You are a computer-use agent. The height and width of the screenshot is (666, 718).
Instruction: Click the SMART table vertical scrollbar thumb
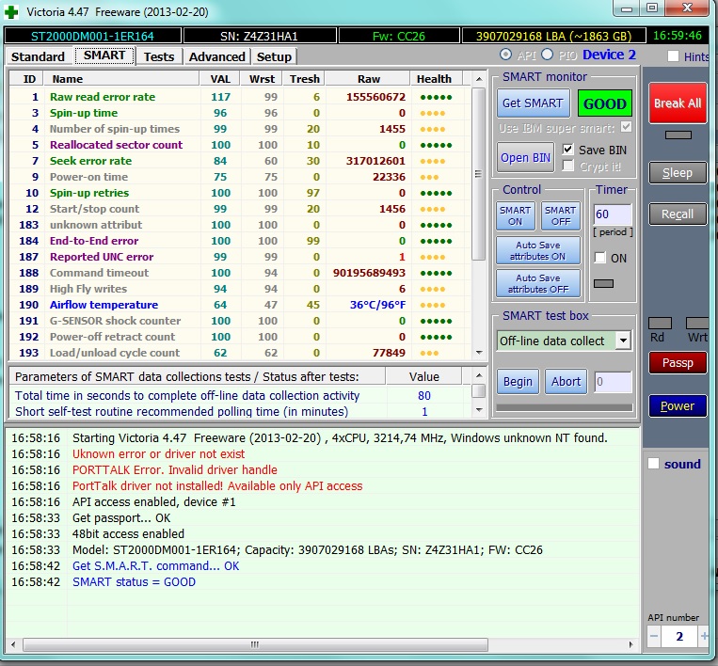(x=478, y=174)
